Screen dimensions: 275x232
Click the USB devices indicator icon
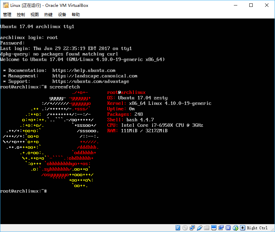200,228
